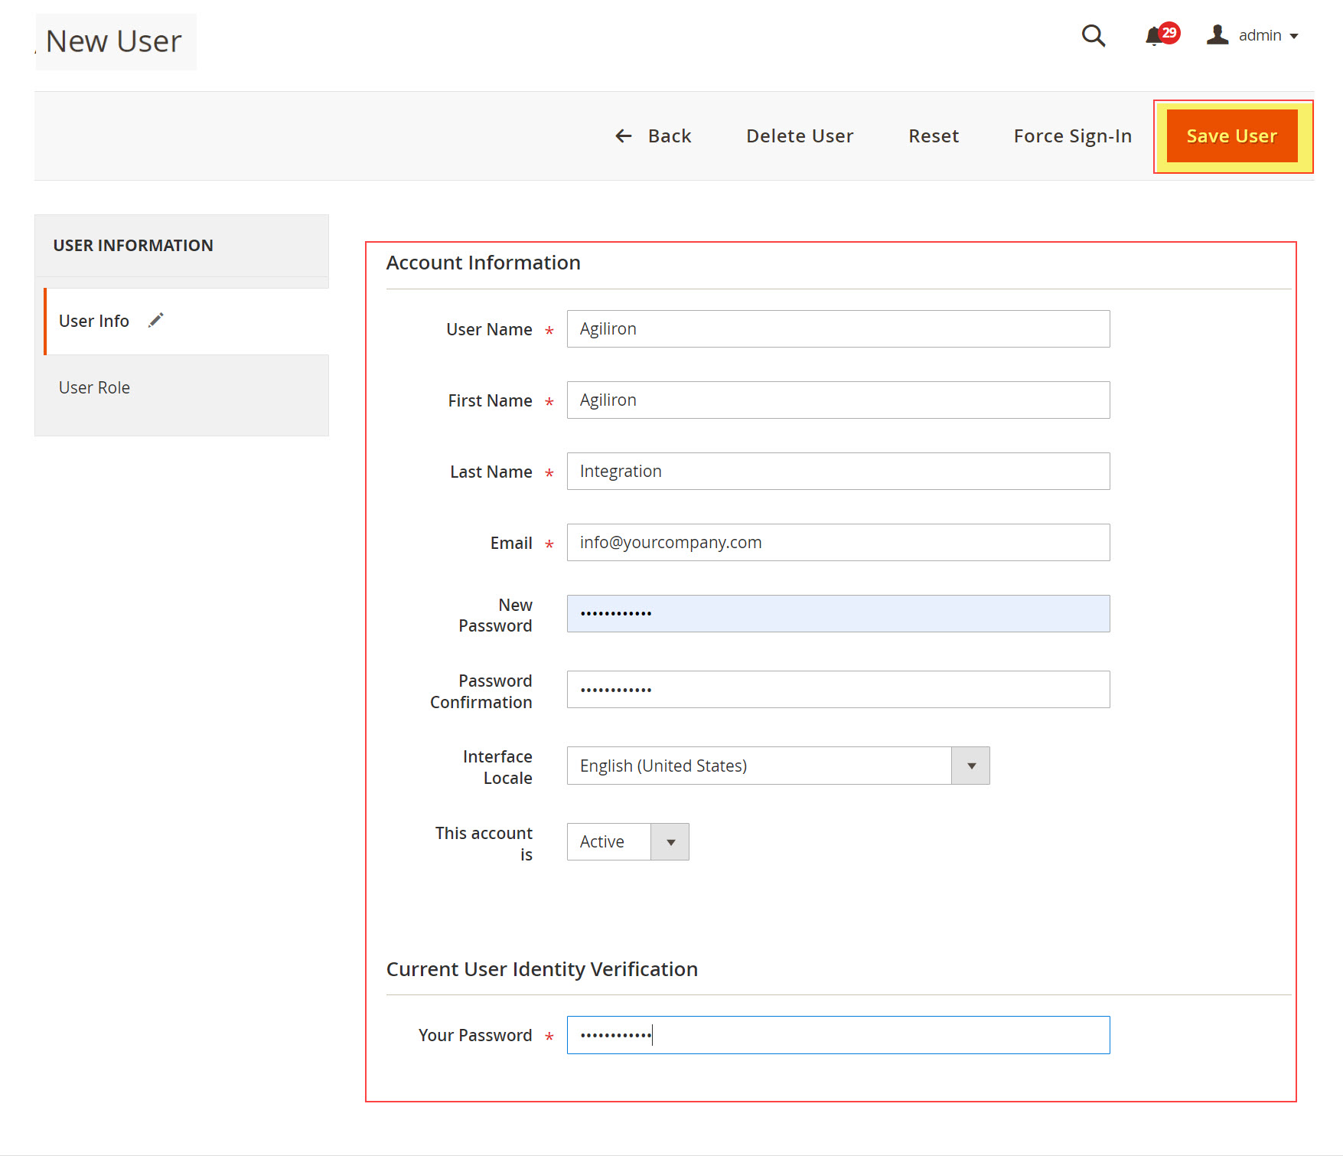1343x1156 pixels.
Task: Click the New Password label
Action: pyautogui.click(x=495, y=616)
